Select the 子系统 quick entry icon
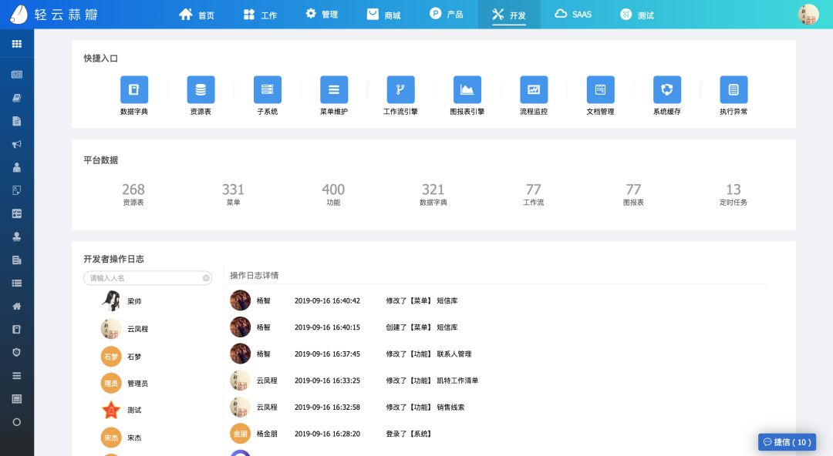This screenshot has width=833, height=456. pyautogui.click(x=268, y=89)
